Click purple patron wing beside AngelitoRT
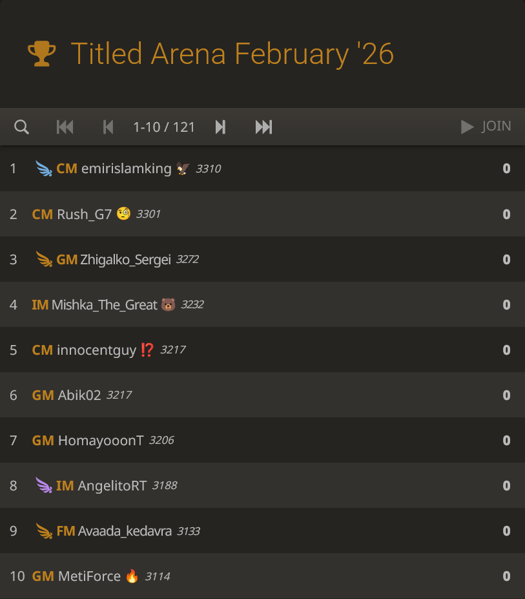This screenshot has width=525, height=599. pos(44,485)
